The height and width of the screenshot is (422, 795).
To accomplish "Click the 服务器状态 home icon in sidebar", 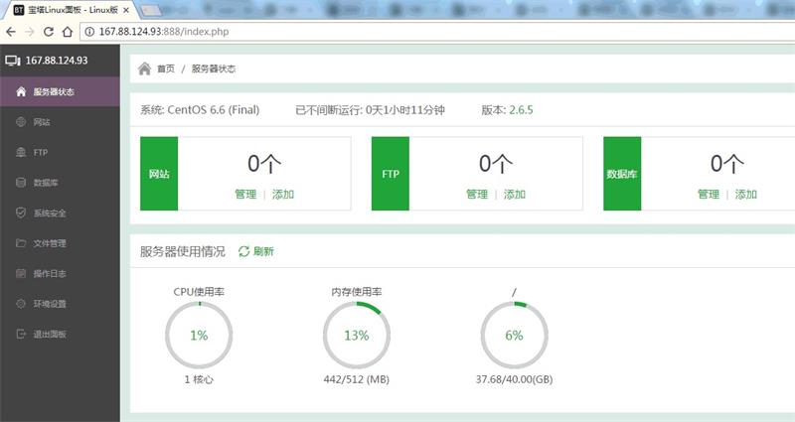I will click(x=21, y=91).
